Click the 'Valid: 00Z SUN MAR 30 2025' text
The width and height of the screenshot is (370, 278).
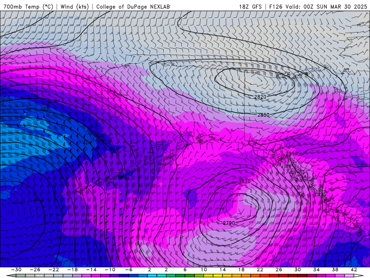pos(327,6)
